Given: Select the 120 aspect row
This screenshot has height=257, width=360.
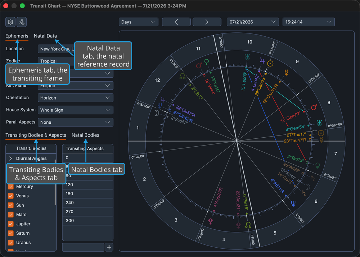Looking at the screenshot, I should [x=88, y=185].
